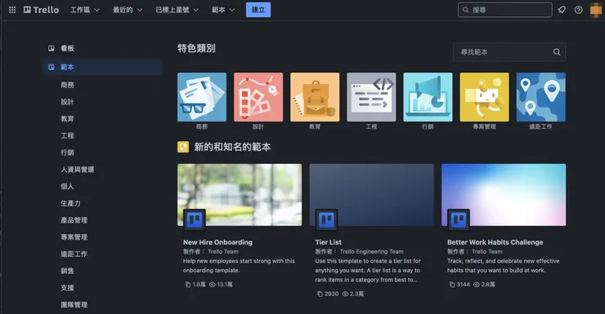Screen dimensions: 605x314
Task: Select 商務 in the sidebar list
Action: (x=67, y=85)
